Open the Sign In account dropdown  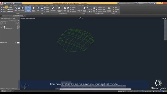pos(142,3)
